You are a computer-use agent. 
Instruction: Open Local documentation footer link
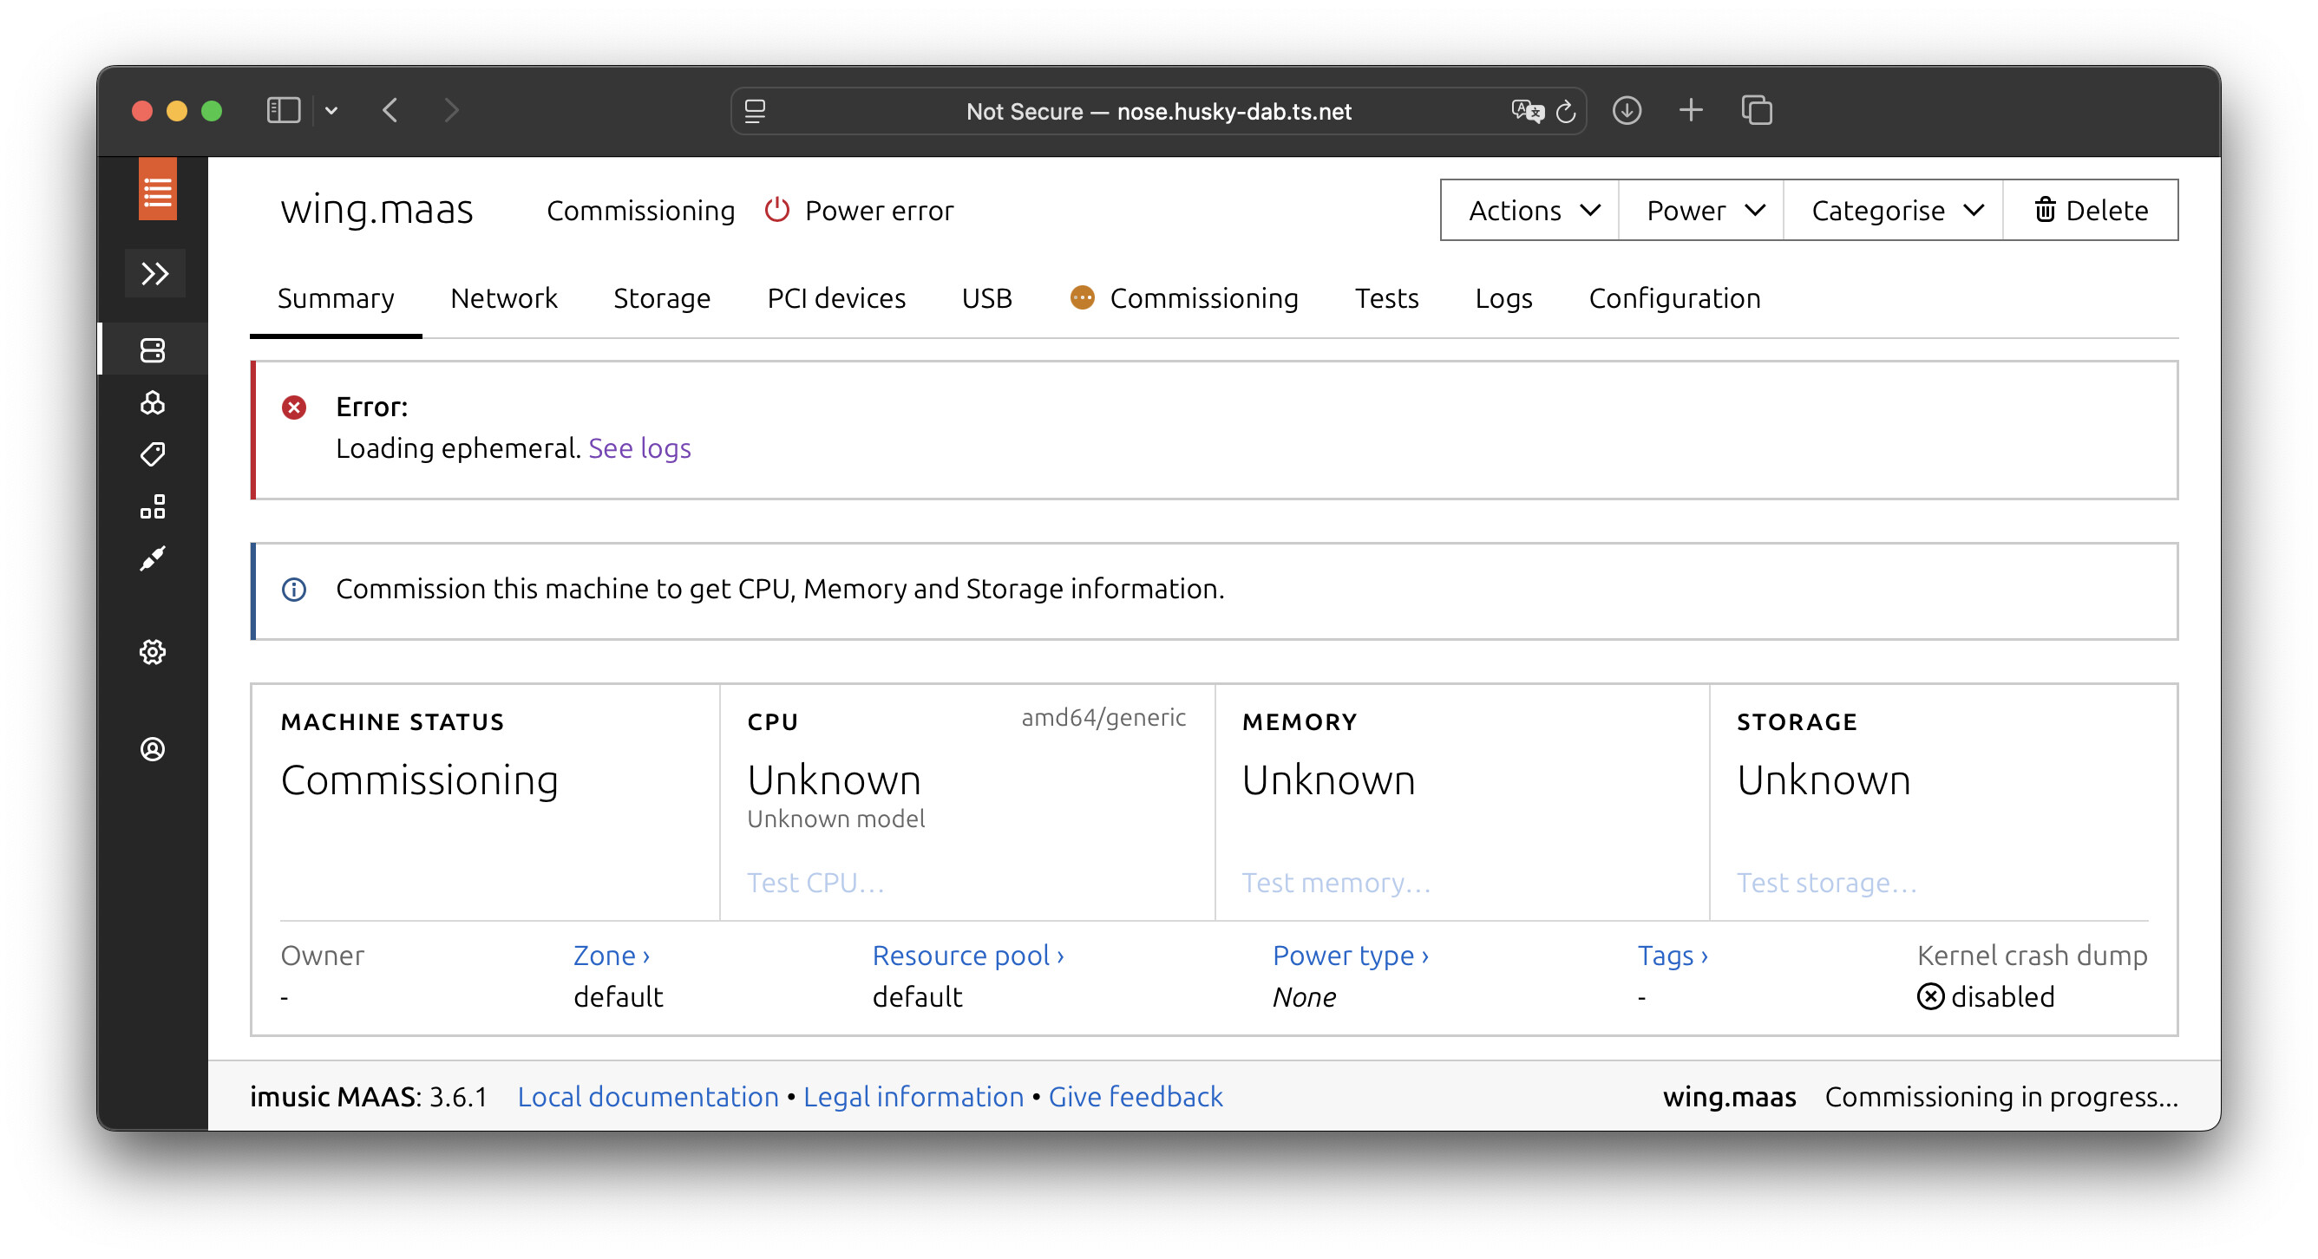coord(648,1096)
